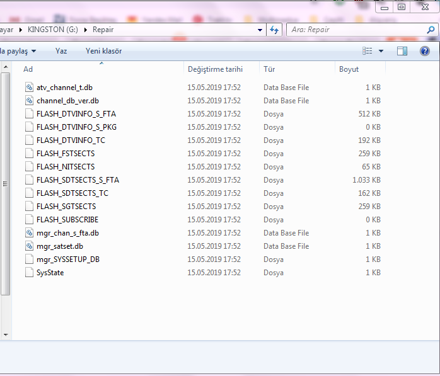Click Data Base File type of mgr_satset.db
The height and width of the screenshot is (376, 440).
tap(286, 246)
